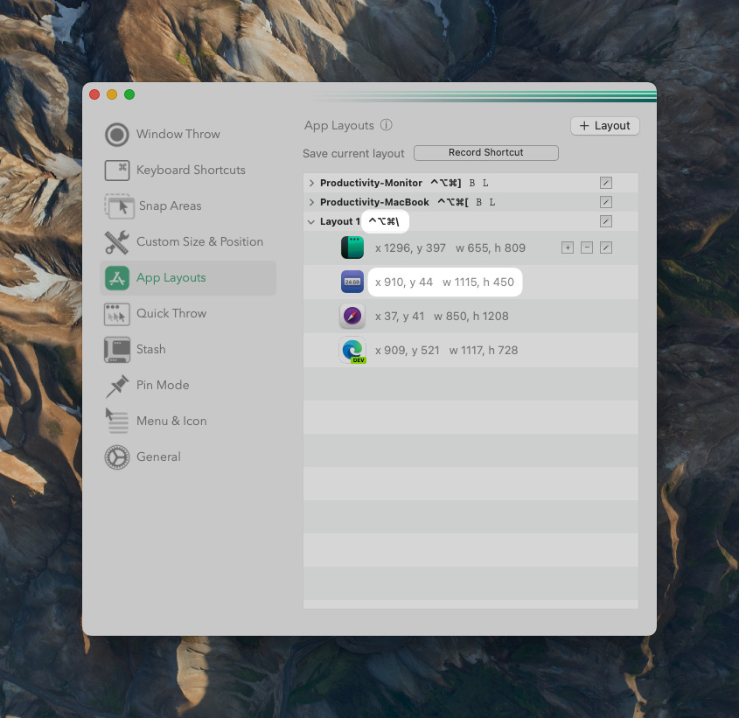
Task: Toggle the L option for Productivity-Monitor
Action: click(x=485, y=183)
